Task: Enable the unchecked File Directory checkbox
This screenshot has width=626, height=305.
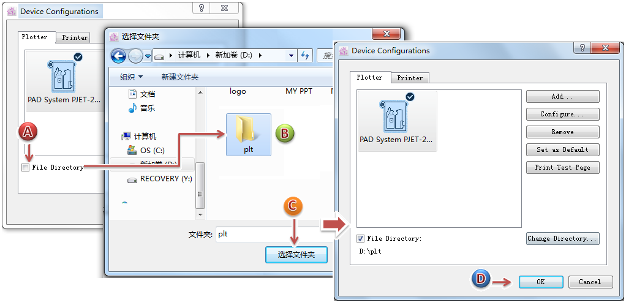Action: click(x=25, y=168)
